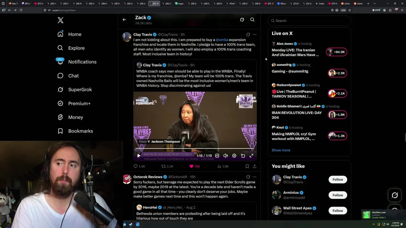Click Show more under Live on X
406x228 pixels.
[281, 150]
